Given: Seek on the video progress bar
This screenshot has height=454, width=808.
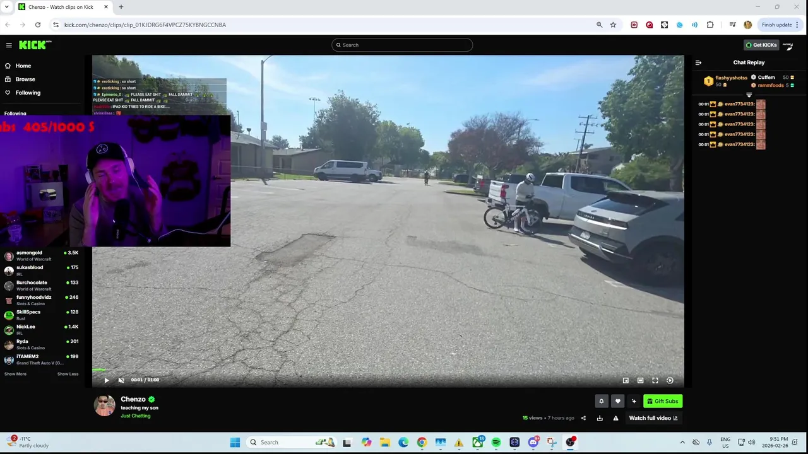Looking at the screenshot, I should pyautogui.click(x=388, y=370).
